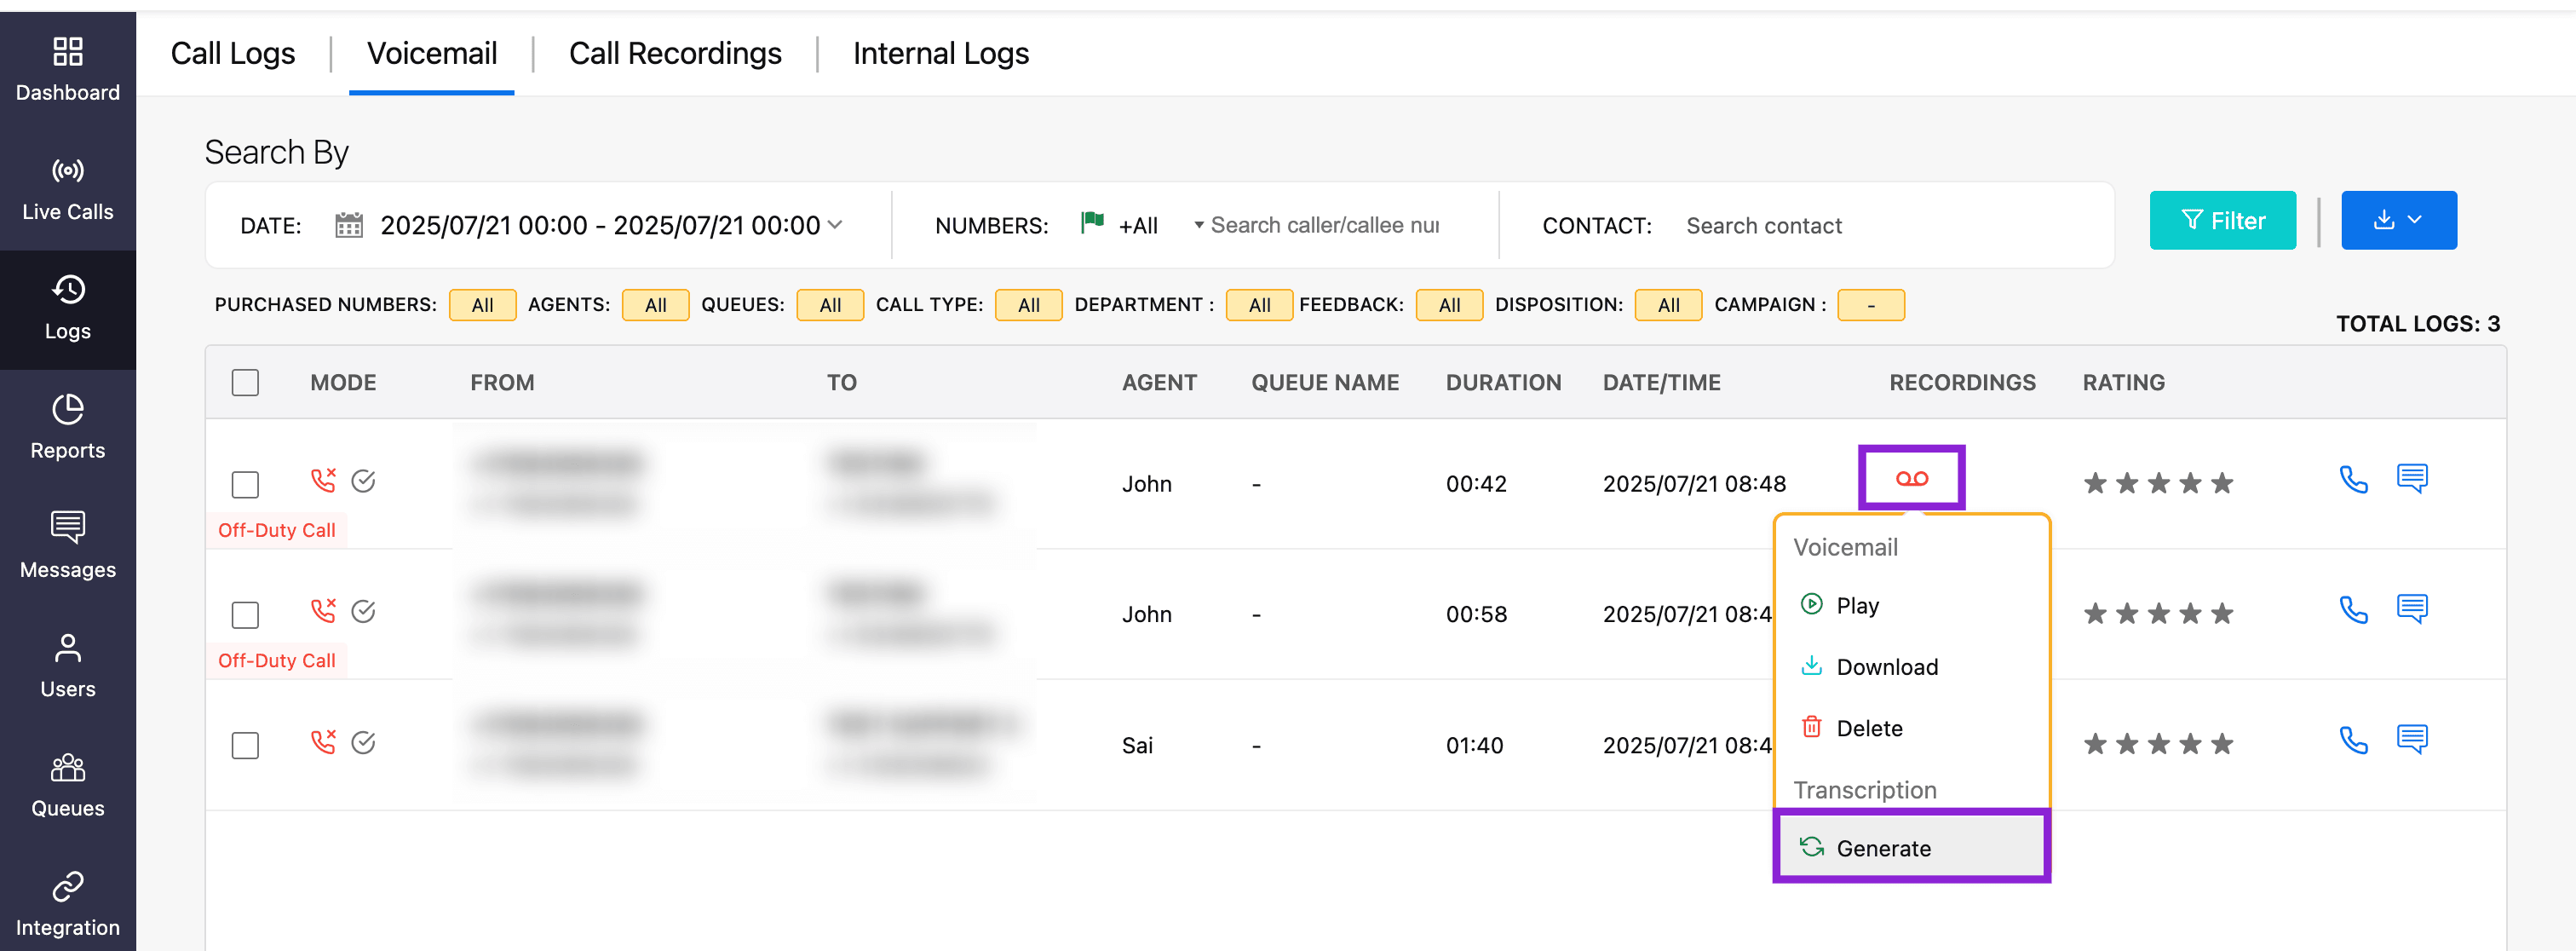Select the checkbox for Sai's voicemail row

pos(245,745)
